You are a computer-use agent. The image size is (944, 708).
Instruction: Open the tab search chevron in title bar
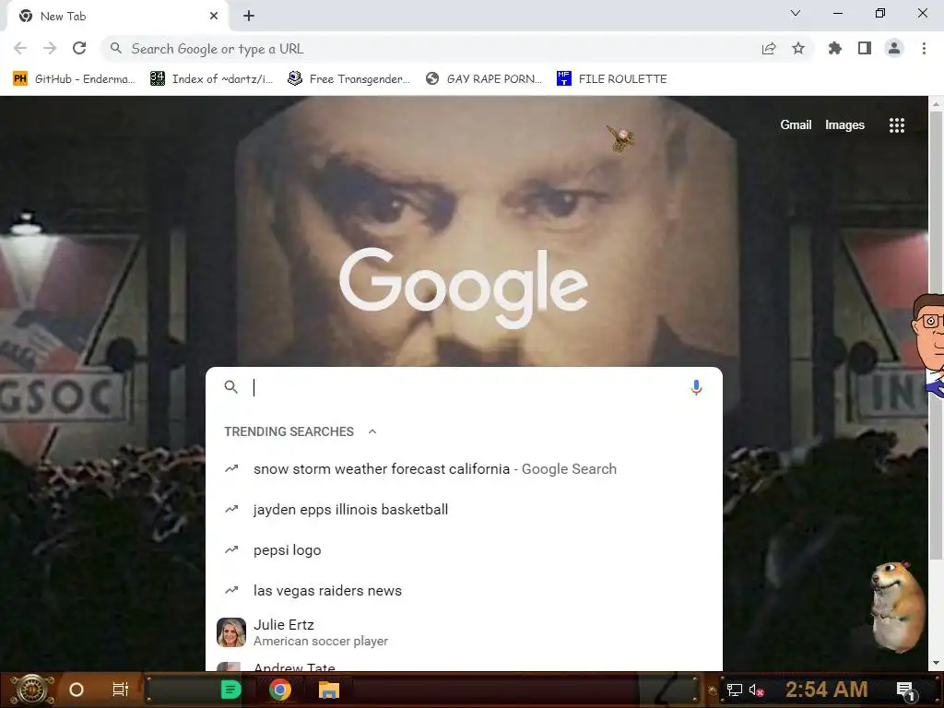[x=796, y=13]
